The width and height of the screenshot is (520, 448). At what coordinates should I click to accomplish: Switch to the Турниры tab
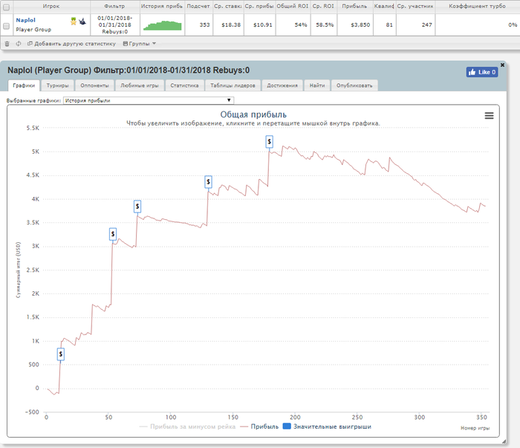pyautogui.click(x=57, y=85)
